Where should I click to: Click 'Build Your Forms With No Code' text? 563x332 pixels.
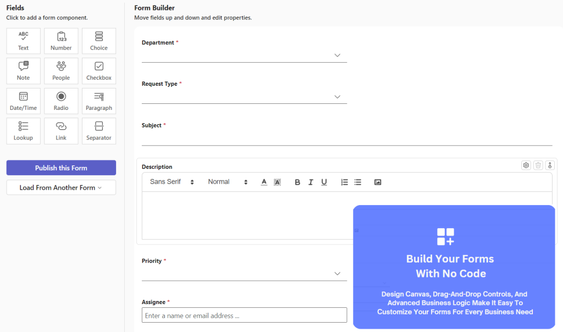[450, 266]
